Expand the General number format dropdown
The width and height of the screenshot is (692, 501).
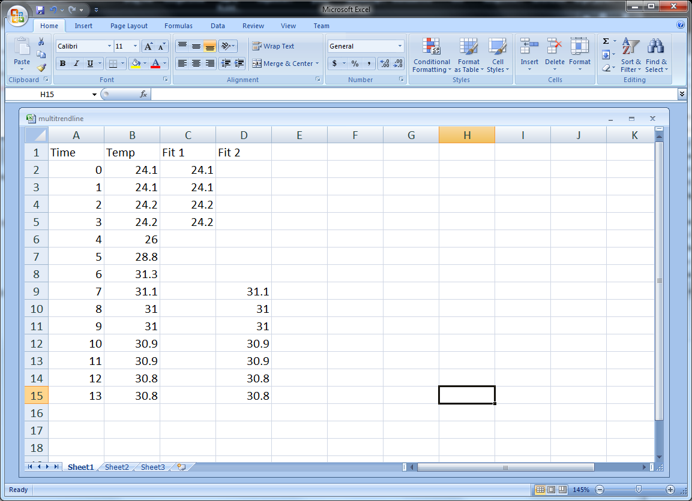click(x=400, y=46)
